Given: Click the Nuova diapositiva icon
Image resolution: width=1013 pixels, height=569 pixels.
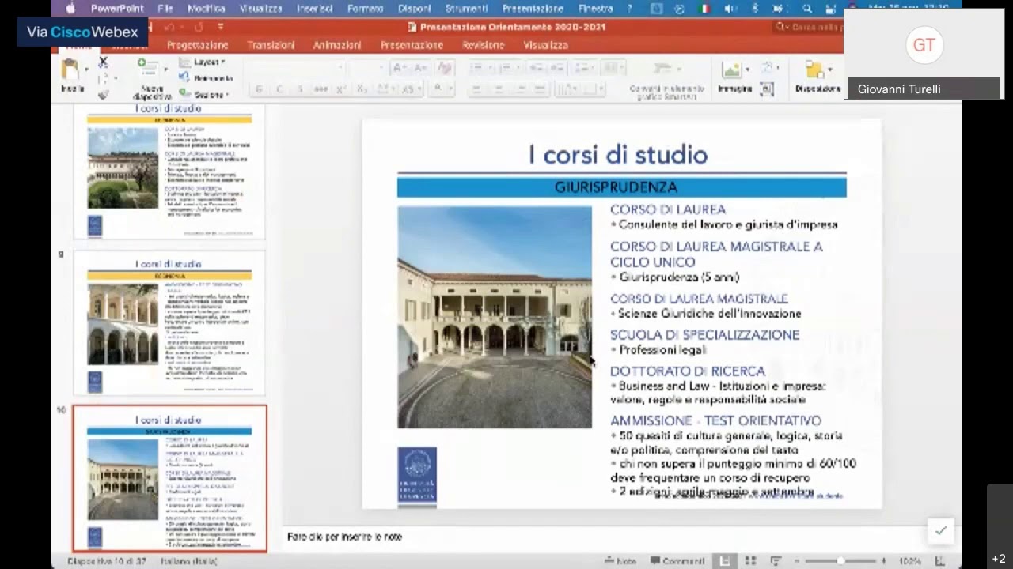Looking at the screenshot, I should click(147, 68).
